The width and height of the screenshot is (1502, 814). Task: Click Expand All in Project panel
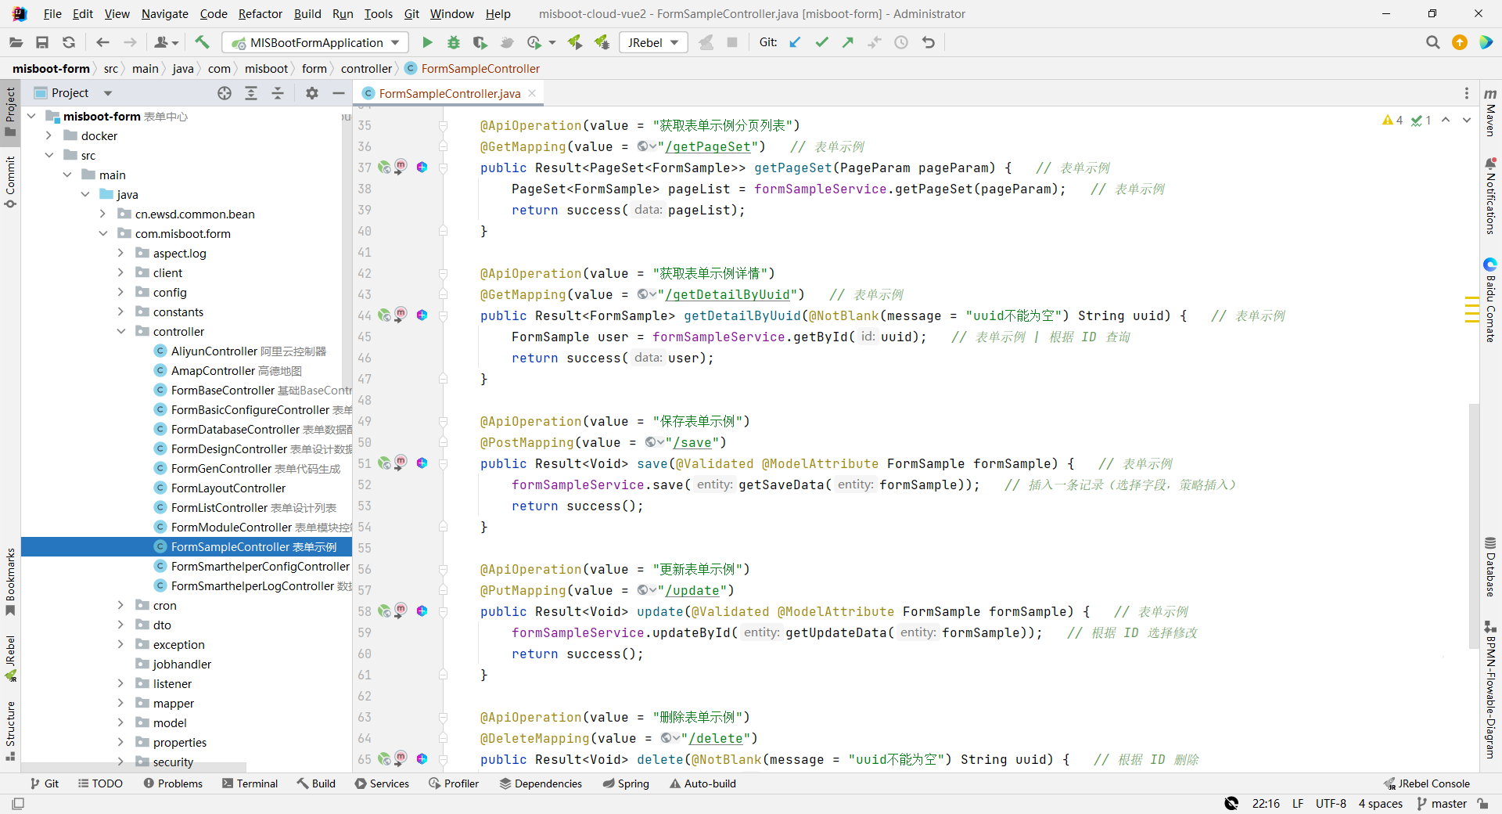click(251, 93)
